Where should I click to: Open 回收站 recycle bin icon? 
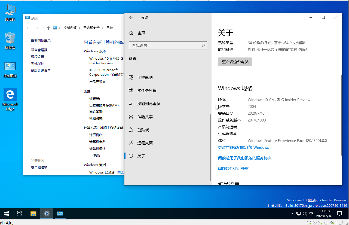10,41
